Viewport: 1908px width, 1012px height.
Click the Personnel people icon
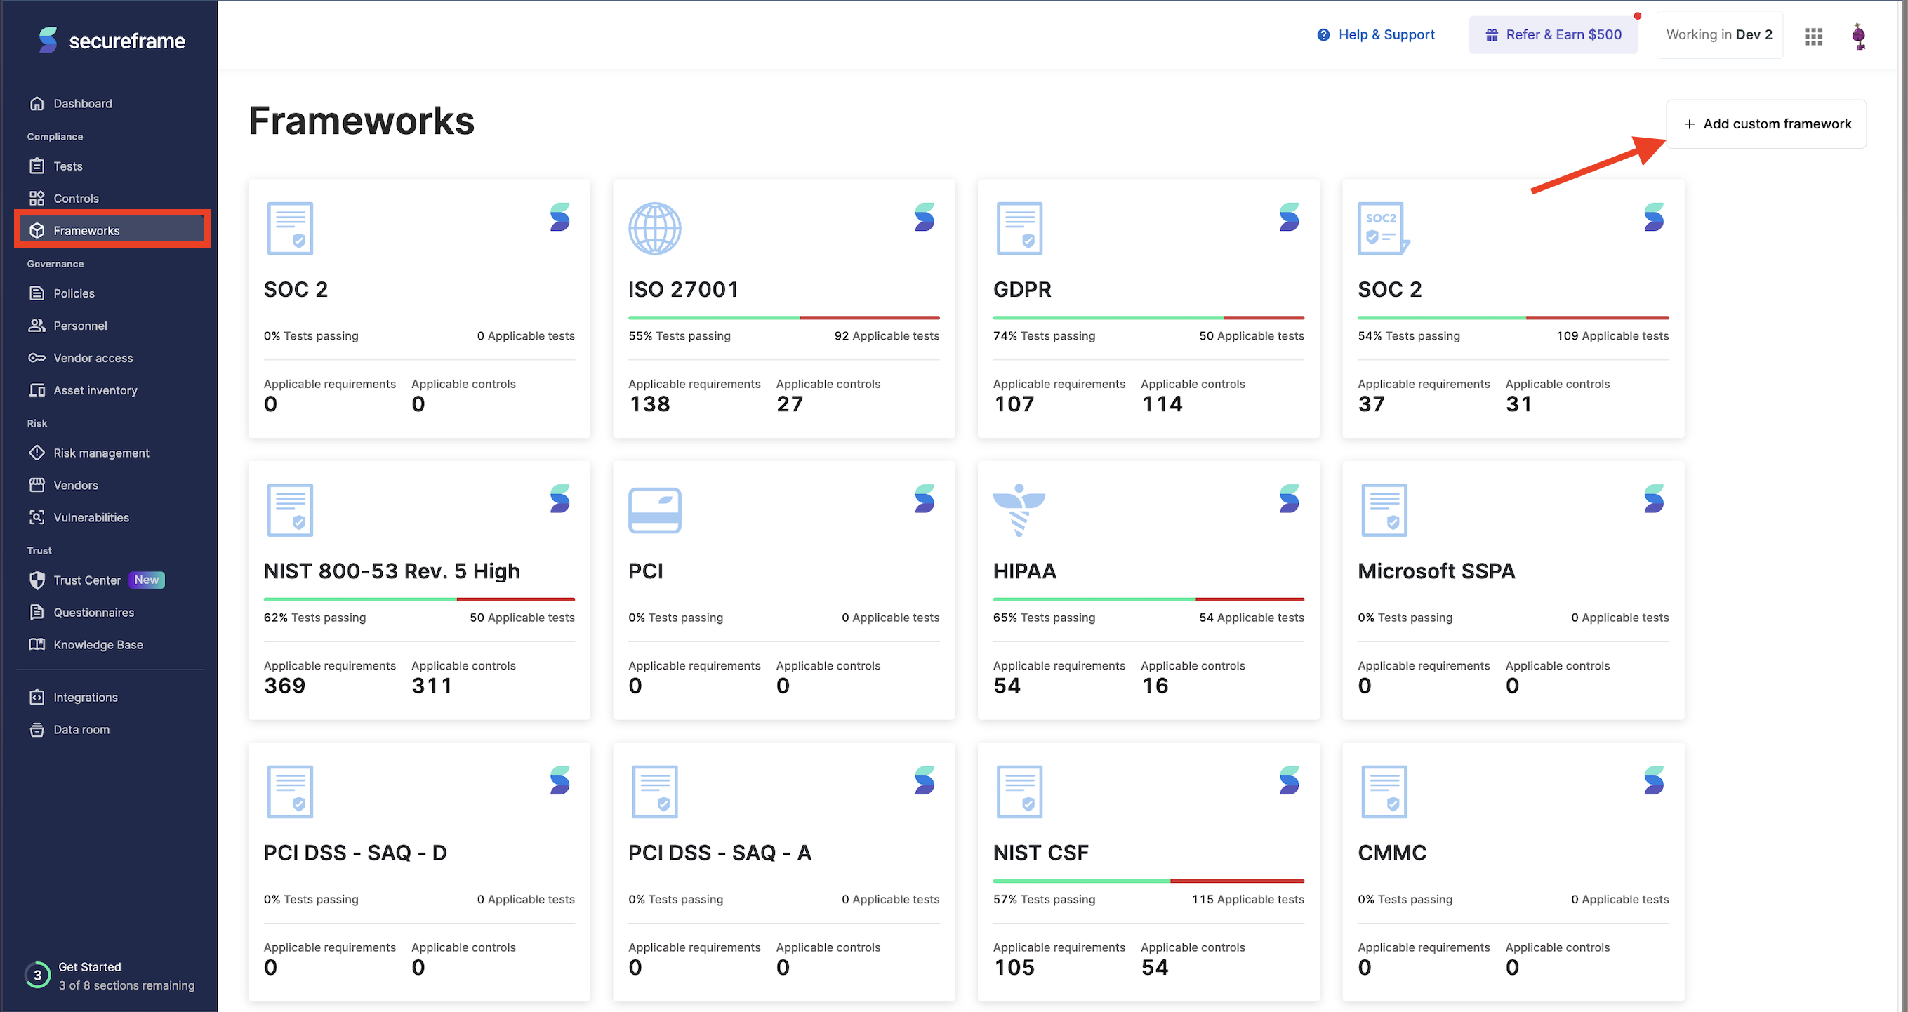tap(37, 326)
